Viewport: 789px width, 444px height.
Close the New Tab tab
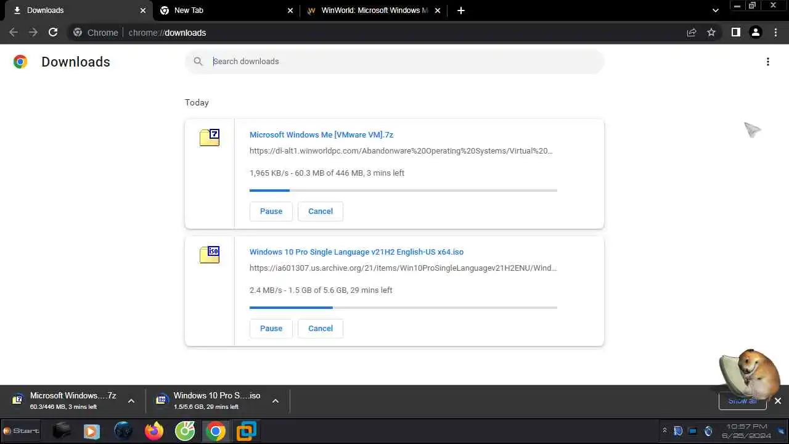[x=290, y=10]
